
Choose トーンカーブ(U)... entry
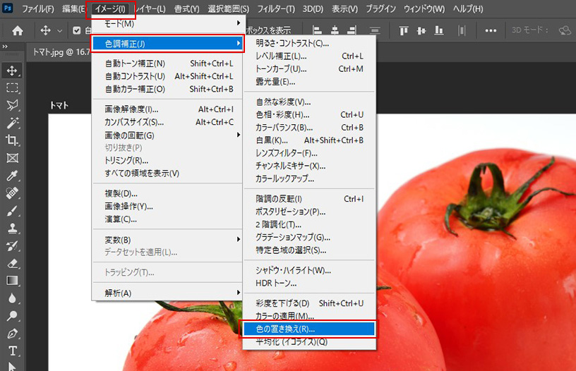[x=309, y=69]
